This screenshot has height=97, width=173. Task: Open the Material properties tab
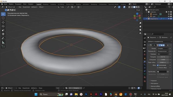tap(145, 77)
